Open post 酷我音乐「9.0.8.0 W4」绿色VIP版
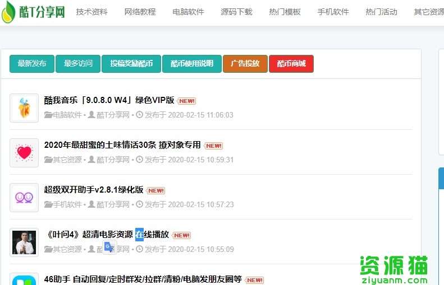This screenshot has height=285, width=444. (x=109, y=100)
